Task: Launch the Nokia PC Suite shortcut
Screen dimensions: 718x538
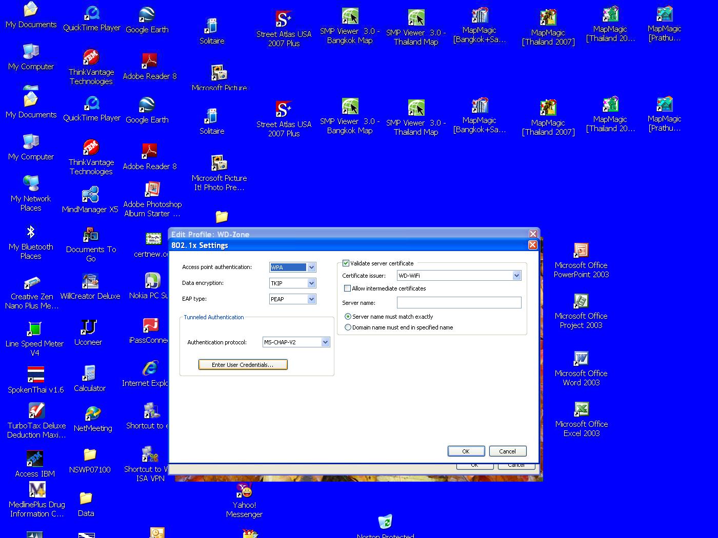Action: tap(152, 281)
